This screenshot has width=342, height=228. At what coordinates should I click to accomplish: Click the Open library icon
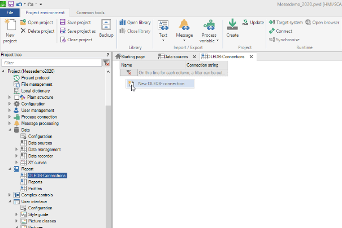pos(123,23)
